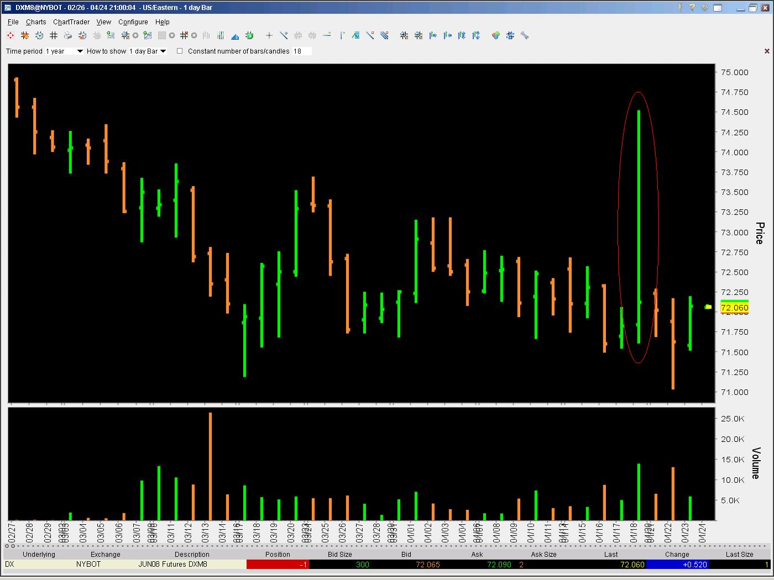Open the ChartTrader menu
The height and width of the screenshot is (580, 774).
[x=71, y=22]
